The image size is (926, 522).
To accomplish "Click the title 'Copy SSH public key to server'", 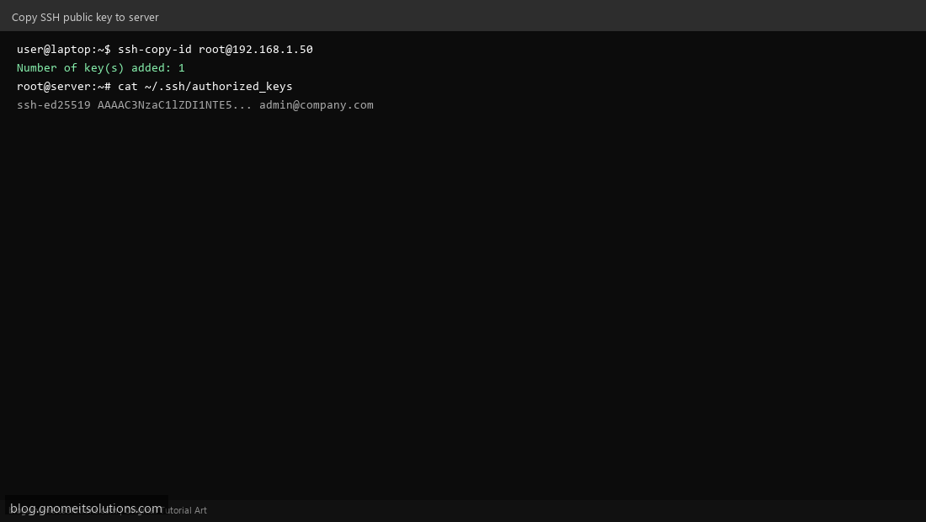I will click(x=85, y=18).
